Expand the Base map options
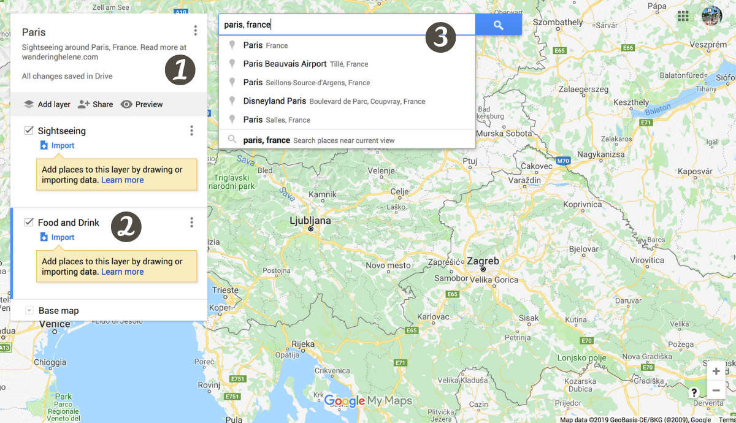736x423 pixels. pyautogui.click(x=29, y=311)
